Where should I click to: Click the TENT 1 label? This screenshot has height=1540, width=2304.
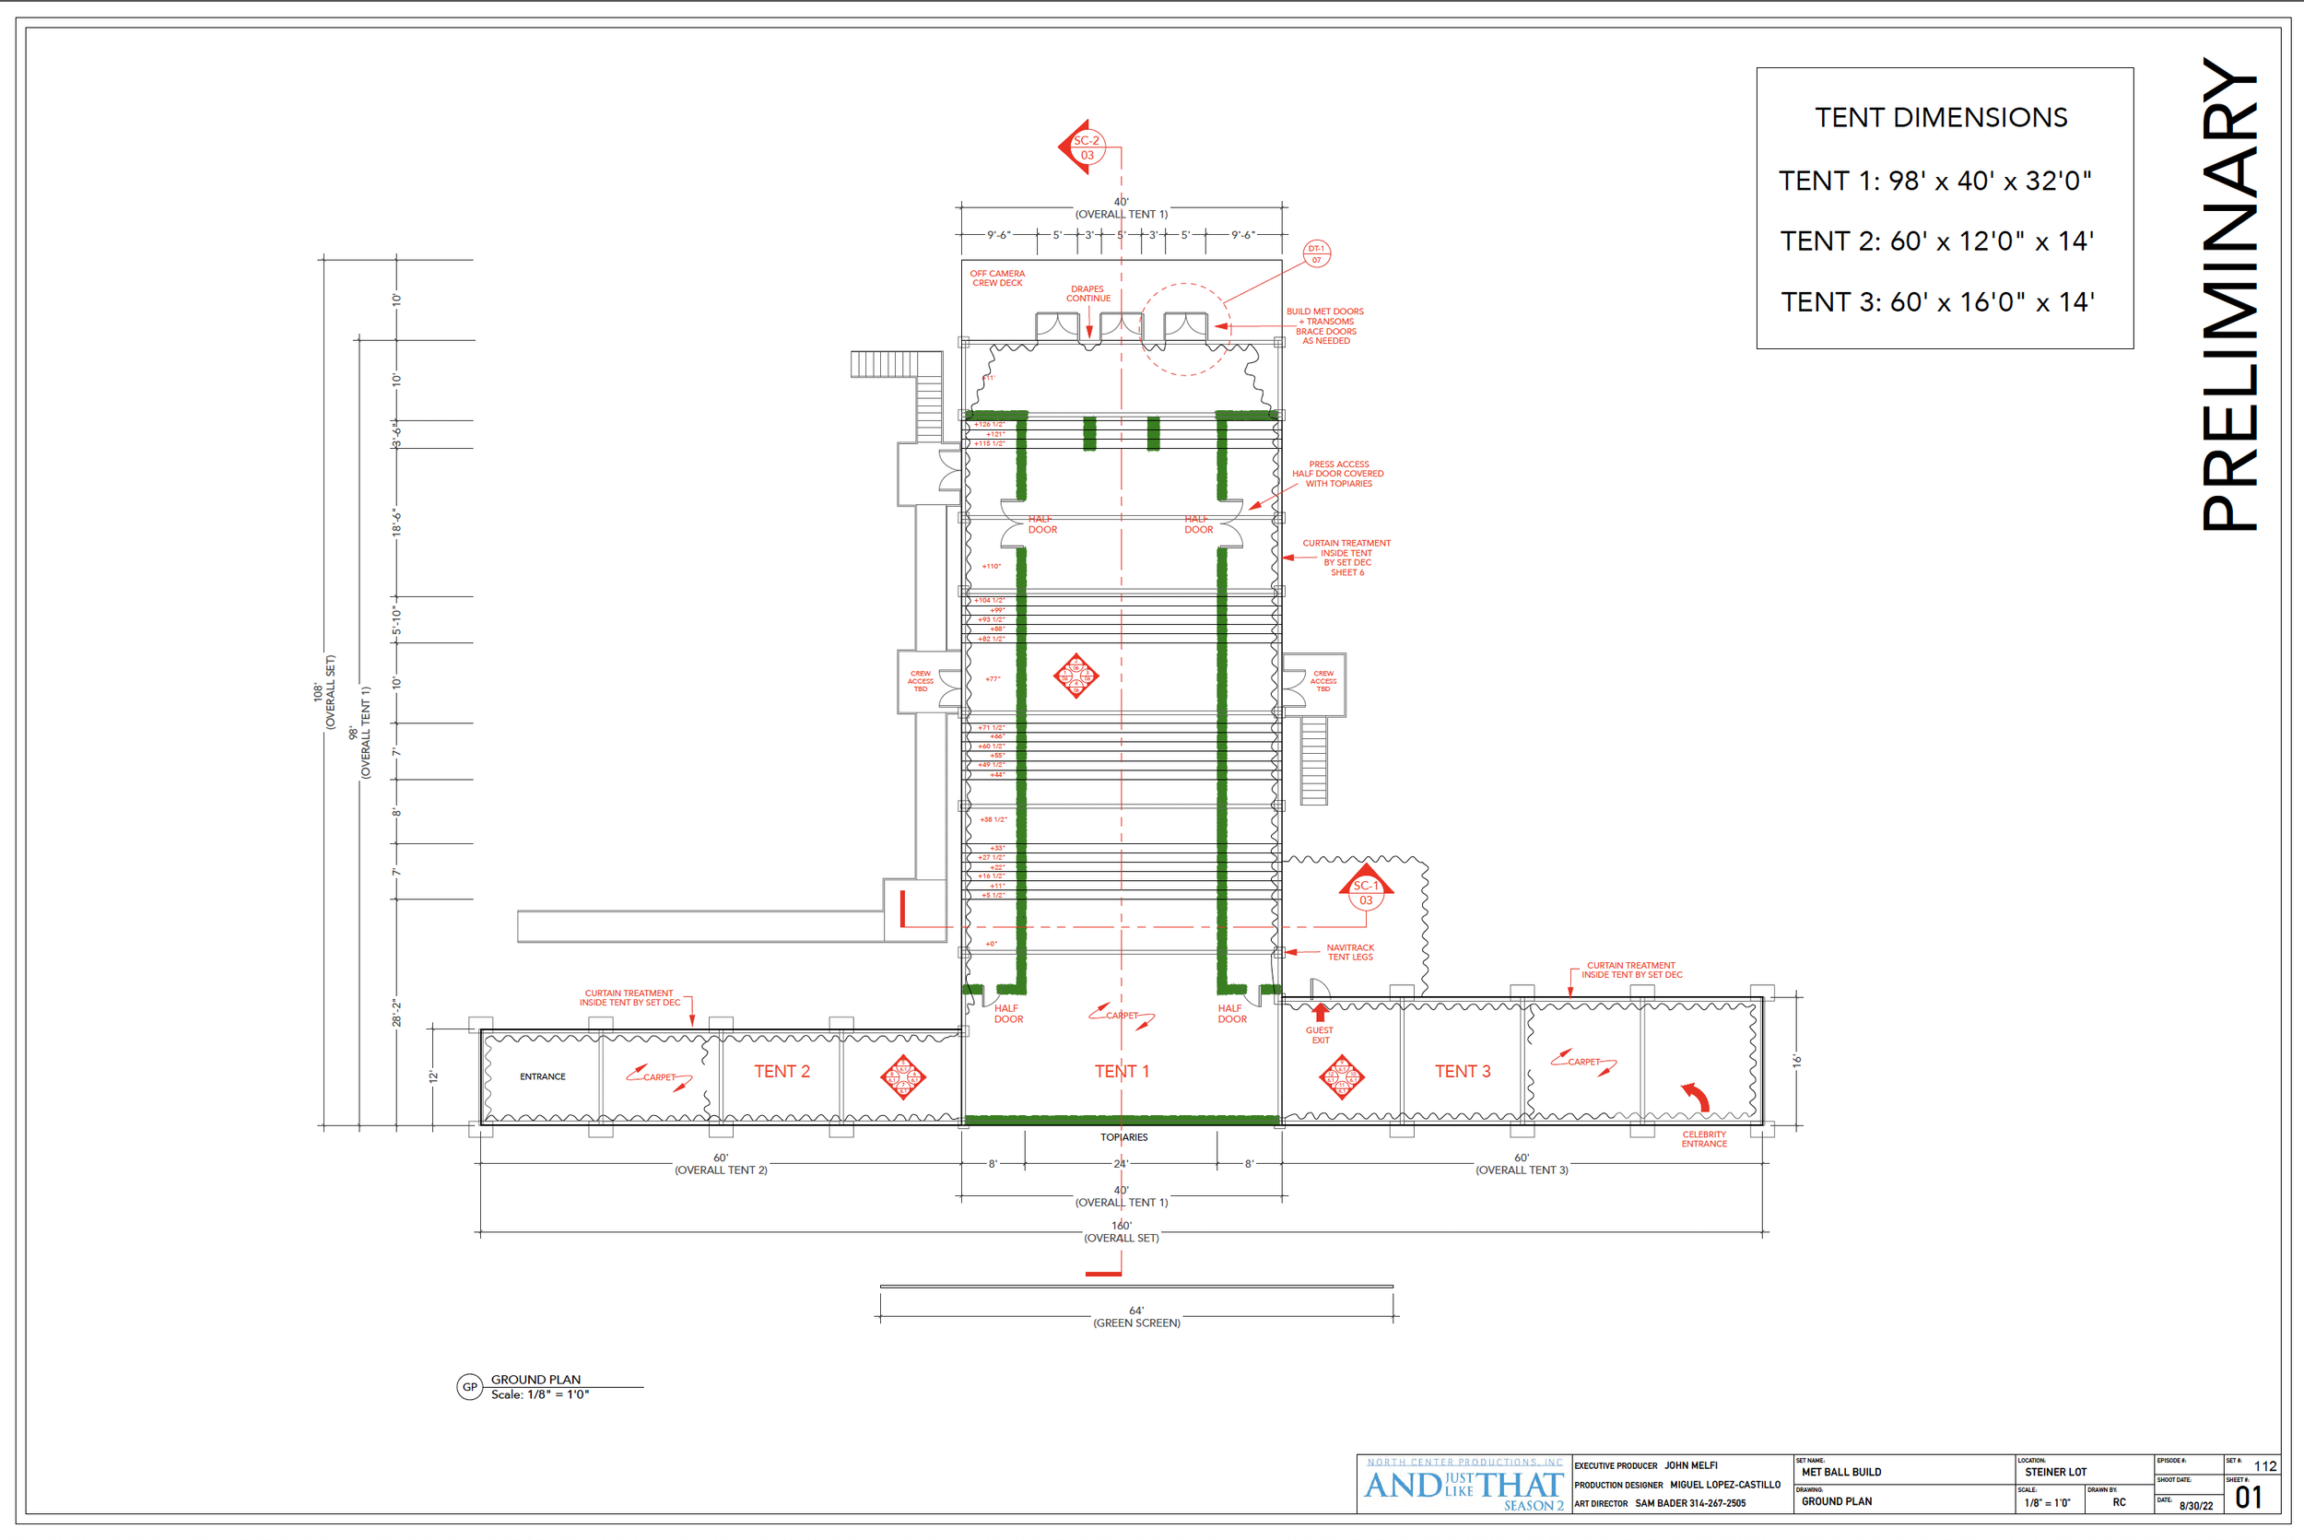(x=1122, y=1072)
